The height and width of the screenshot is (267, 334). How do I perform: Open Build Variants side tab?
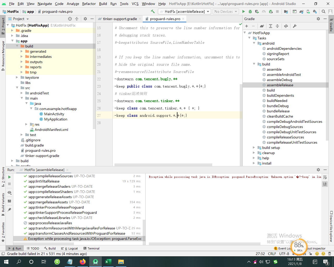point(3,204)
